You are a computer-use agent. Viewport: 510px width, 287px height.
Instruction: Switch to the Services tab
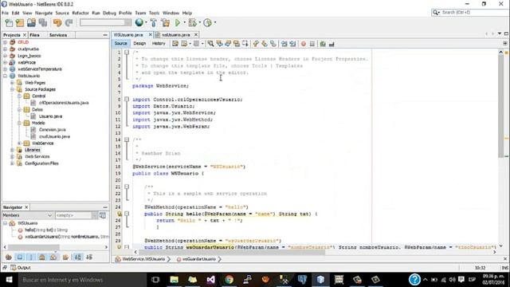58,35
